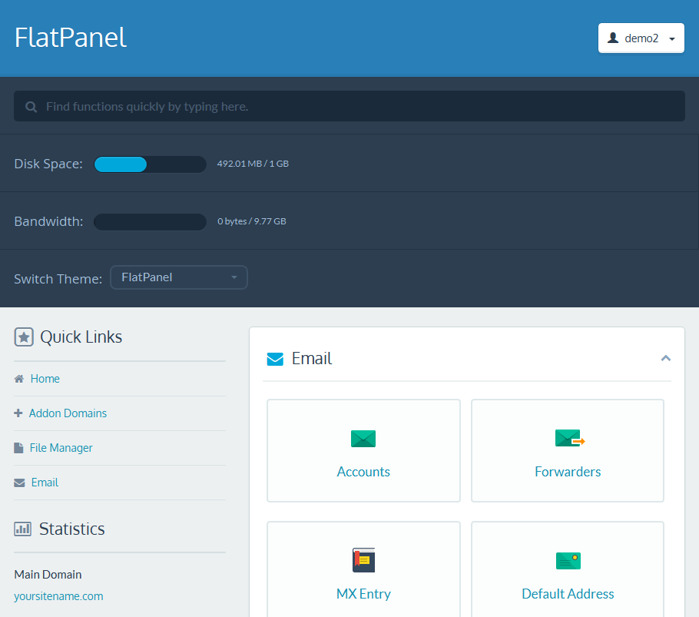Click the blue envelope Email section icon

pos(275,359)
